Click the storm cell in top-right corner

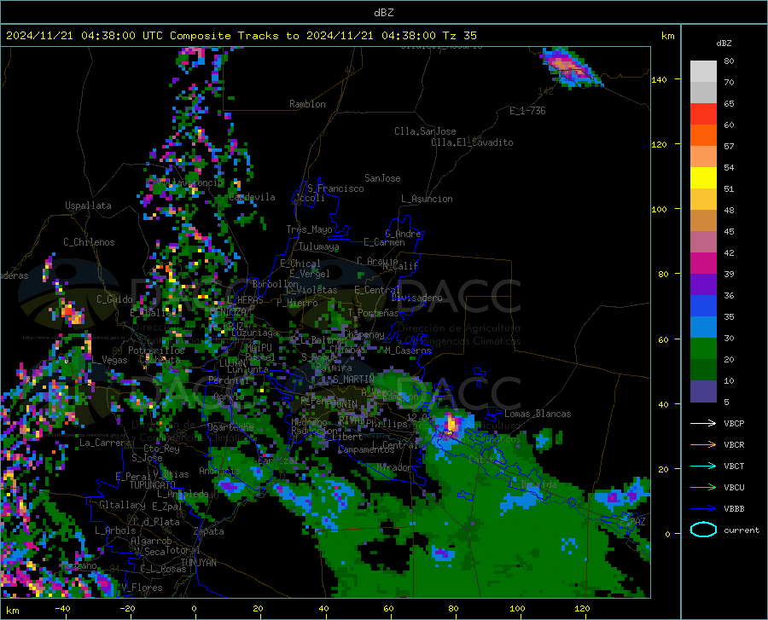568,67
